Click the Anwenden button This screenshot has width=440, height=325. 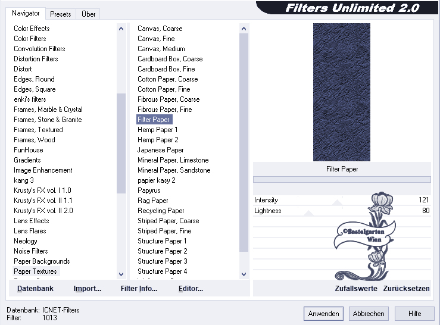(x=323, y=314)
